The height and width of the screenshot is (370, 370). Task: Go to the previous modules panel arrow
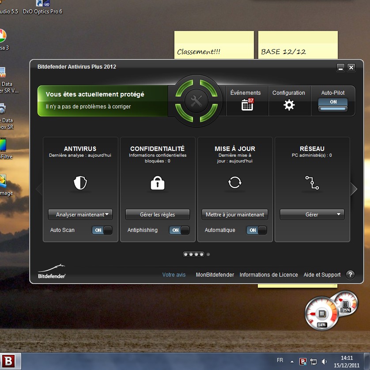[39, 189]
